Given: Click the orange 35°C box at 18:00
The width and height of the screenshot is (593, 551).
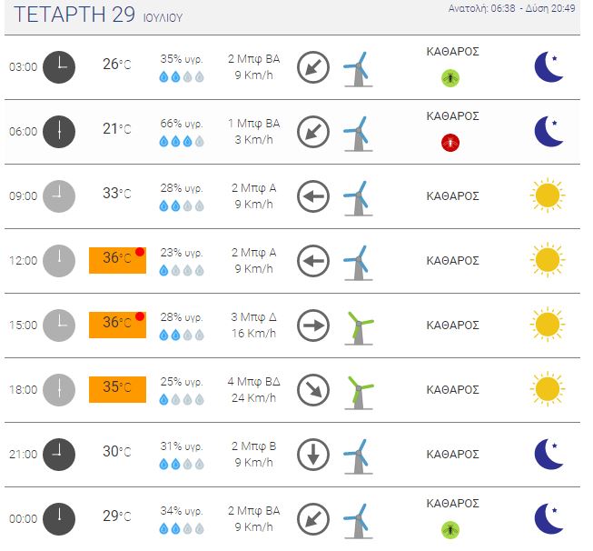Looking at the screenshot, I should (117, 389).
